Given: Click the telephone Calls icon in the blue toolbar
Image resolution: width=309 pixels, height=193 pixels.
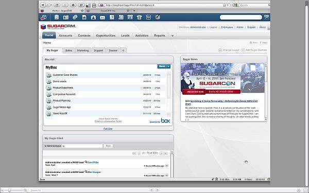Looking at the screenshot, I should pos(139,17).
